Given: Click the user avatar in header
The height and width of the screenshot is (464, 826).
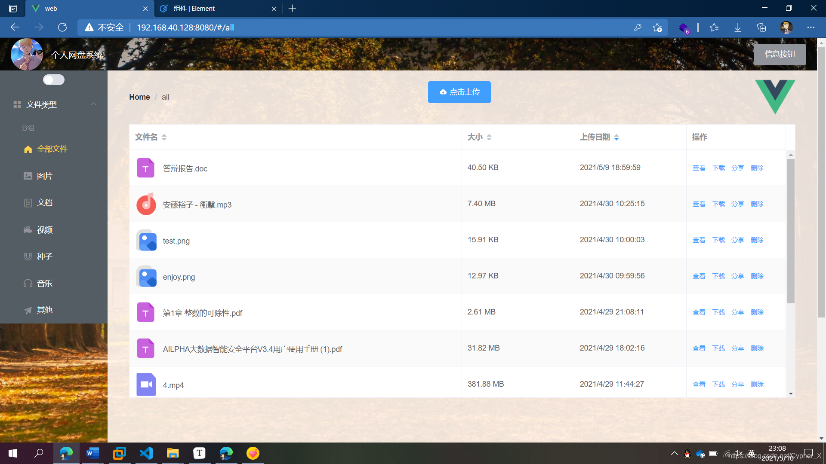Looking at the screenshot, I should point(27,54).
